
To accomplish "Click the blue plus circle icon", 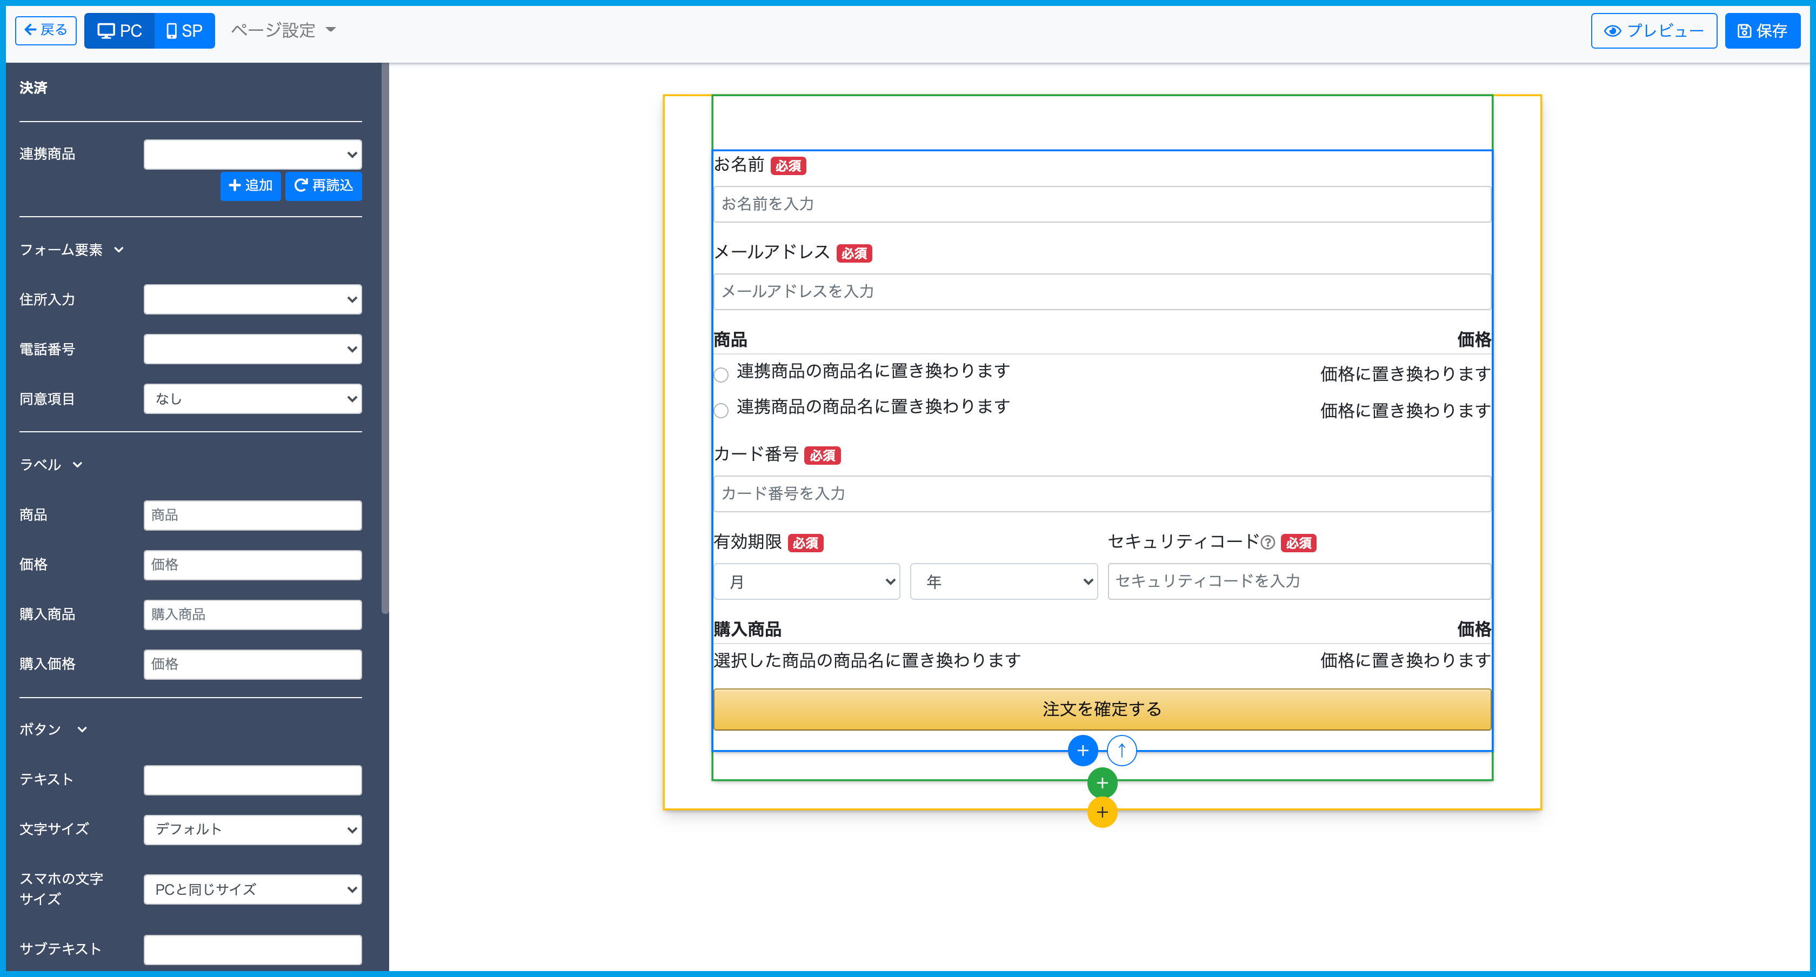I will (1082, 750).
